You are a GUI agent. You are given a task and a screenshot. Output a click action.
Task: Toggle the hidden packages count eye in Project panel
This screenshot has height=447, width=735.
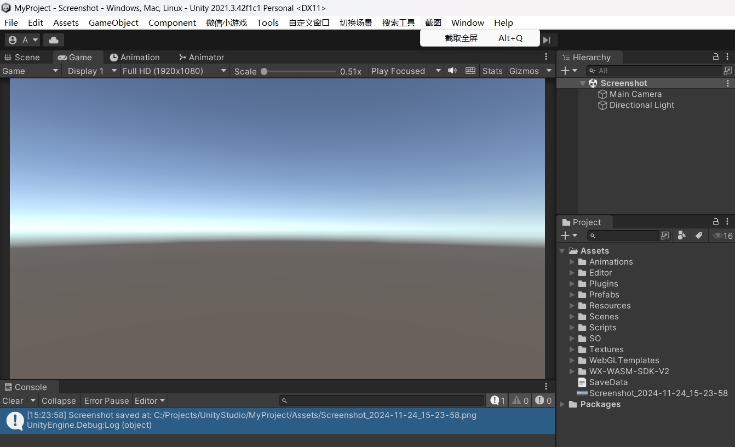[x=718, y=236]
